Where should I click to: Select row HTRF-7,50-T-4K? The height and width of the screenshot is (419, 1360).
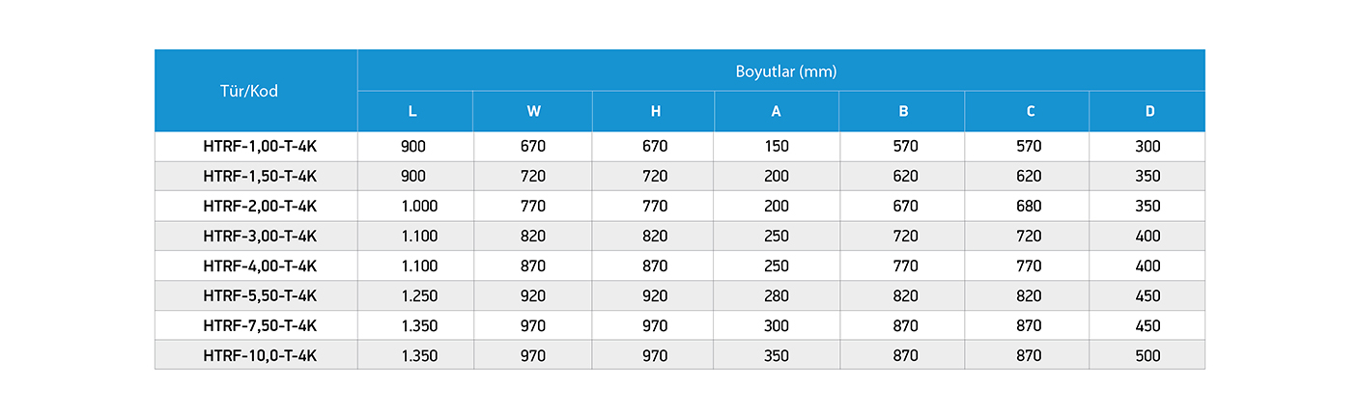coord(680,325)
